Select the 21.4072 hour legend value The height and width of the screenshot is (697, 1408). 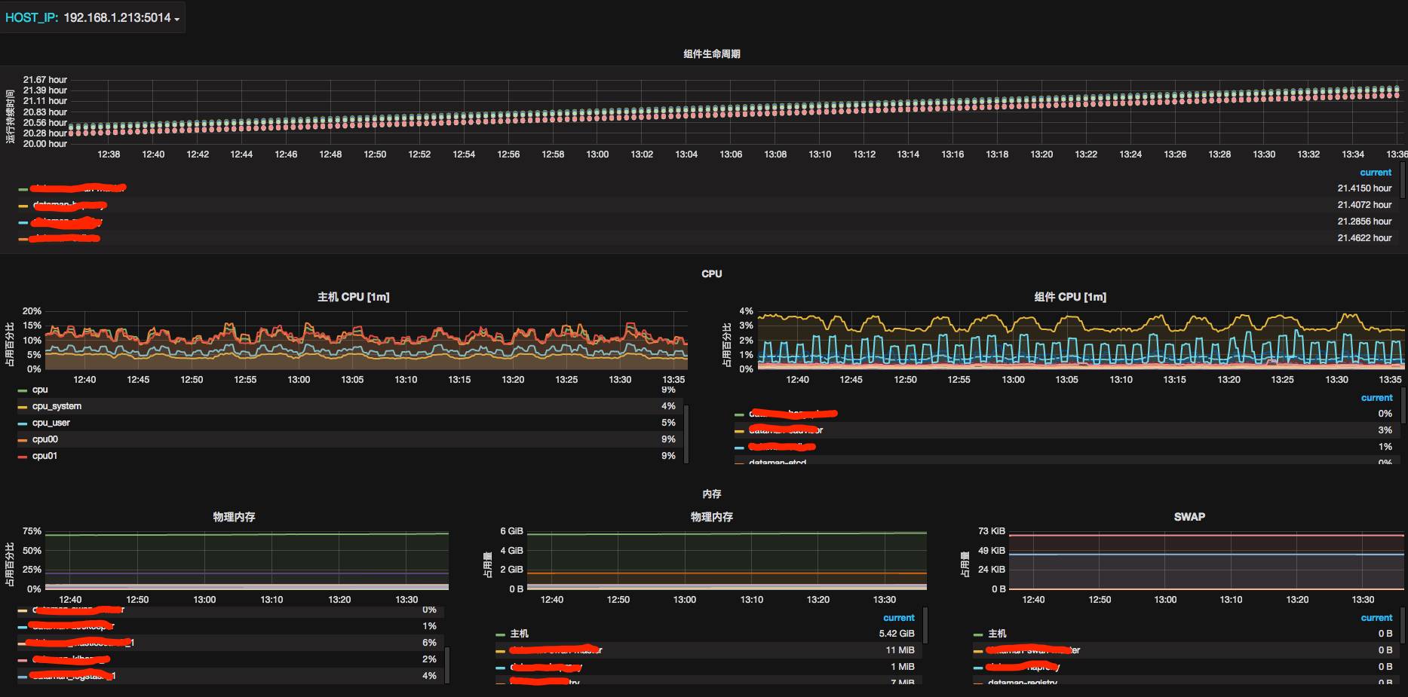1364,205
